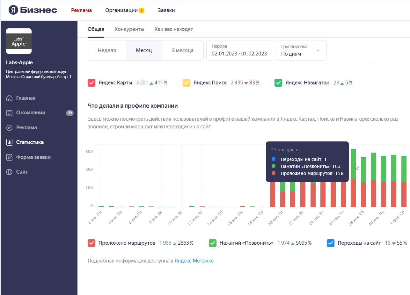
Task: Uncheck Проложено маршрутов series checkbox
Action: [x=92, y=243]
